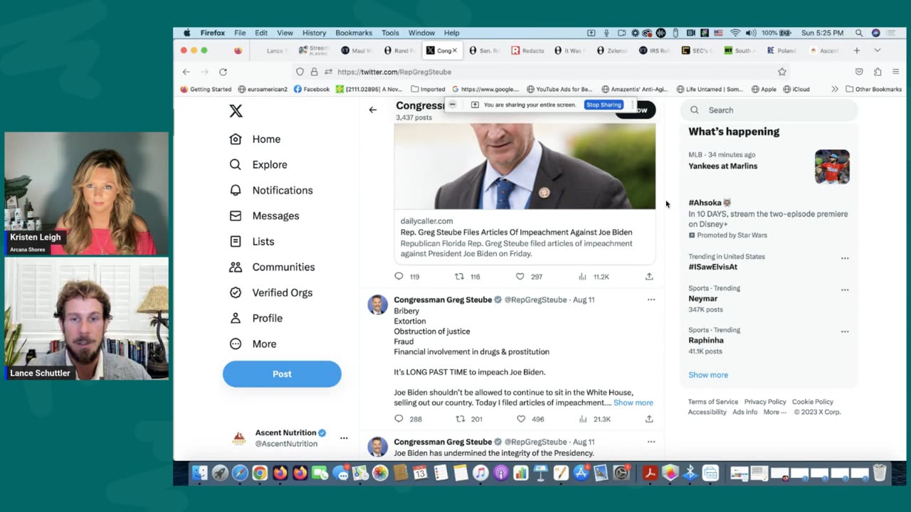911x512 pixels.
Task: Open the Privacy Policy link
Action: pos(765,402)
